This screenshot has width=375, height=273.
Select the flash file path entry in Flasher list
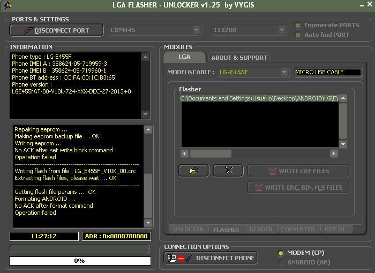pos(259,98)
